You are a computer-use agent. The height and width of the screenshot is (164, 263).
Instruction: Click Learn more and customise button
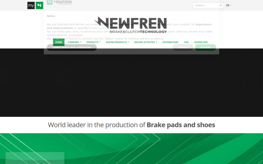(72, 47)
